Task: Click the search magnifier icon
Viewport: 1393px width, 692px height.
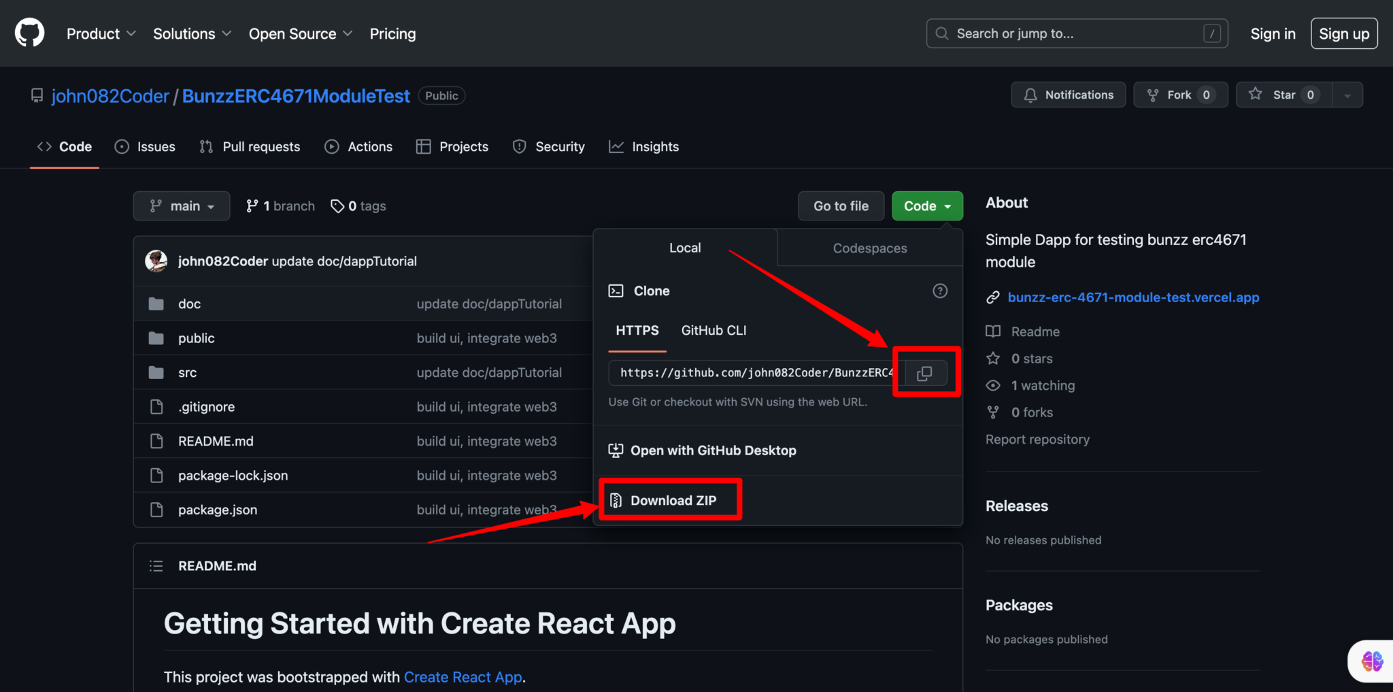Action: (942, 33)
